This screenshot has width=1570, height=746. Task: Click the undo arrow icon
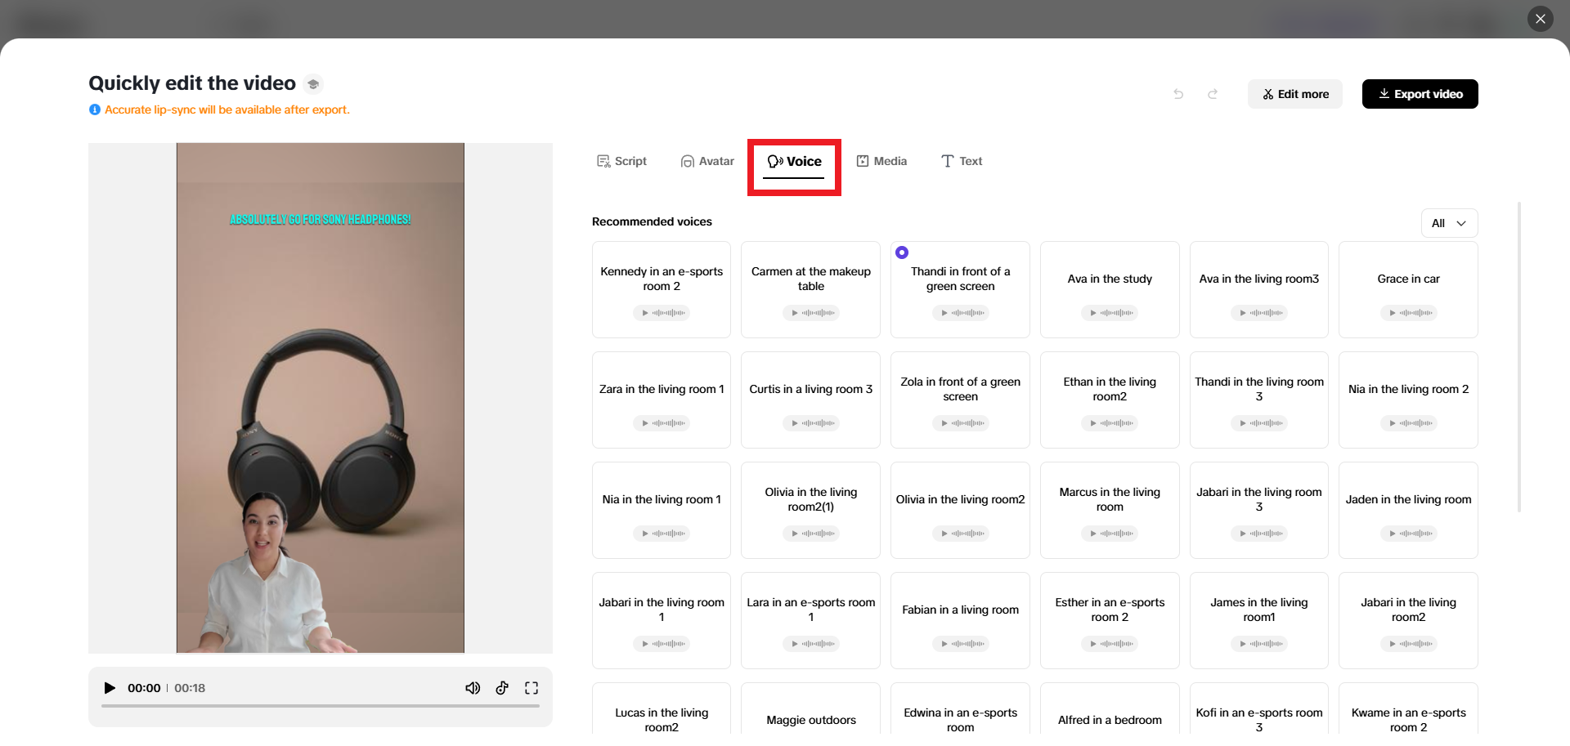click(x=1178, y=94)
